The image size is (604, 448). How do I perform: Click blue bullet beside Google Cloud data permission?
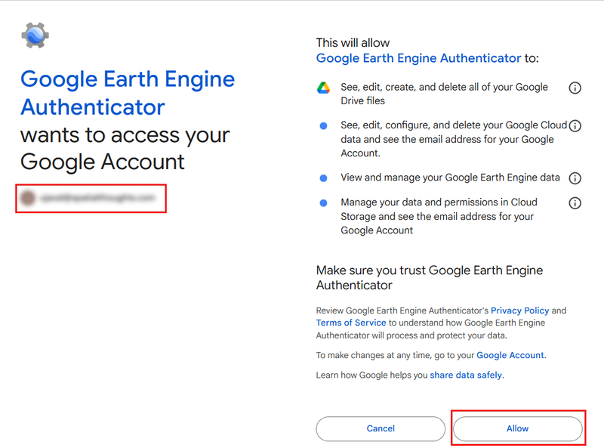tap(324, 125)
